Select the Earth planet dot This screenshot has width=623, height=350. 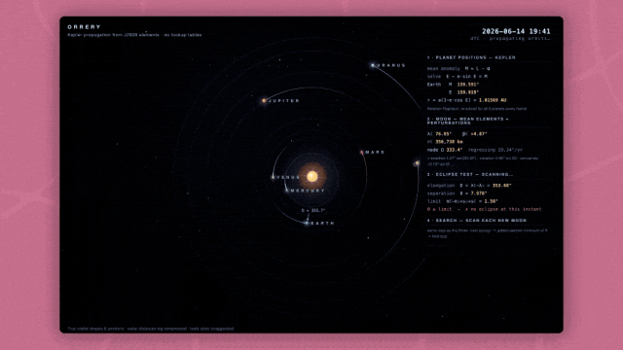point(307,223)
